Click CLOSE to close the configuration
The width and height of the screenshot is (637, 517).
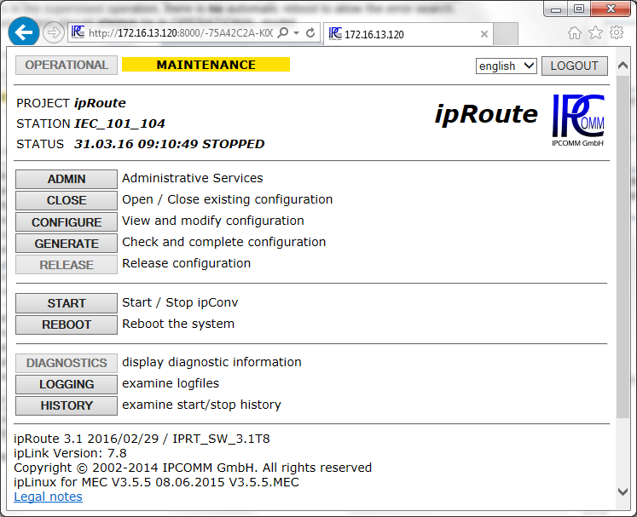(x=67, y=200)
